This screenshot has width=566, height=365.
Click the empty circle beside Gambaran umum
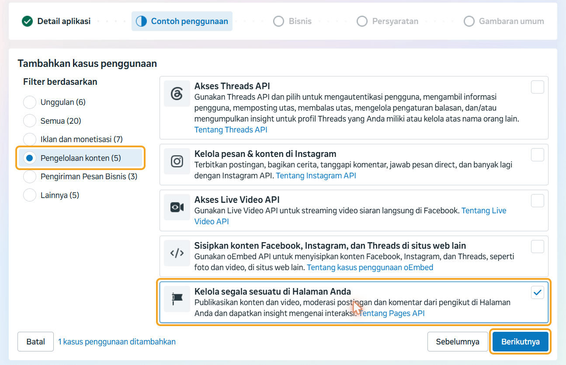click(469, 21)
